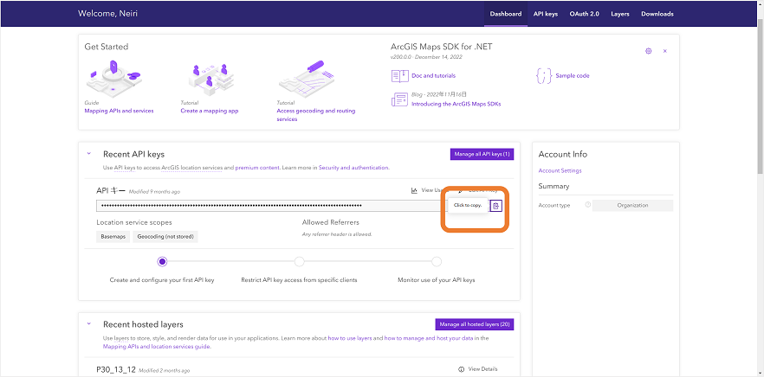Click the Welcome, Neiri header text
The image size is (764, 377).
(107, 14)
